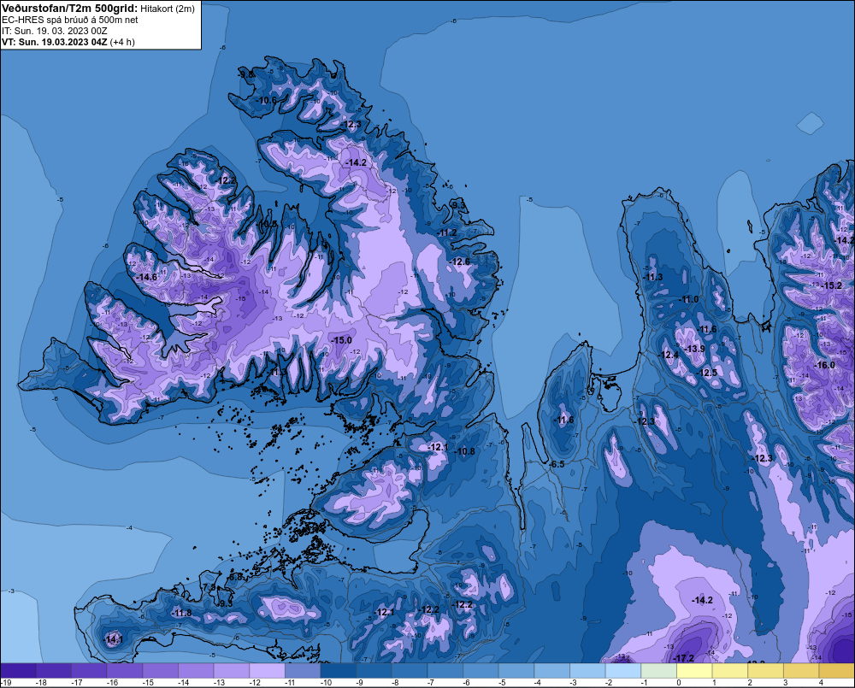Click the '-6.8' temperature value
The height and width of the screenshot is (688, 855).
pos(236,576)
